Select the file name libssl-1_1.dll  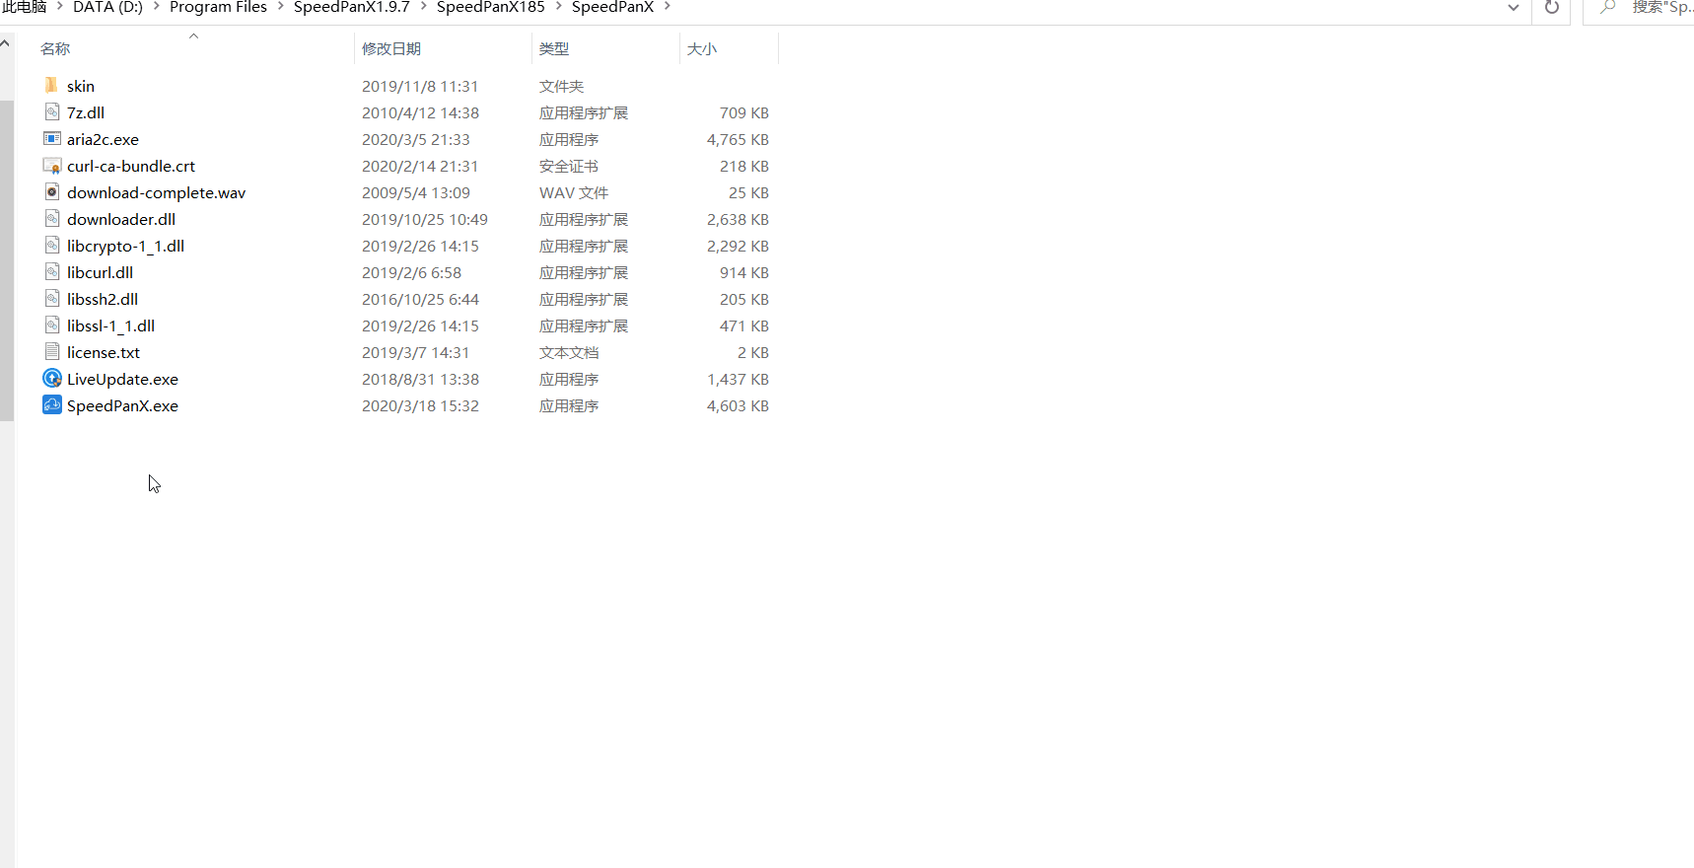pos(110,325)
